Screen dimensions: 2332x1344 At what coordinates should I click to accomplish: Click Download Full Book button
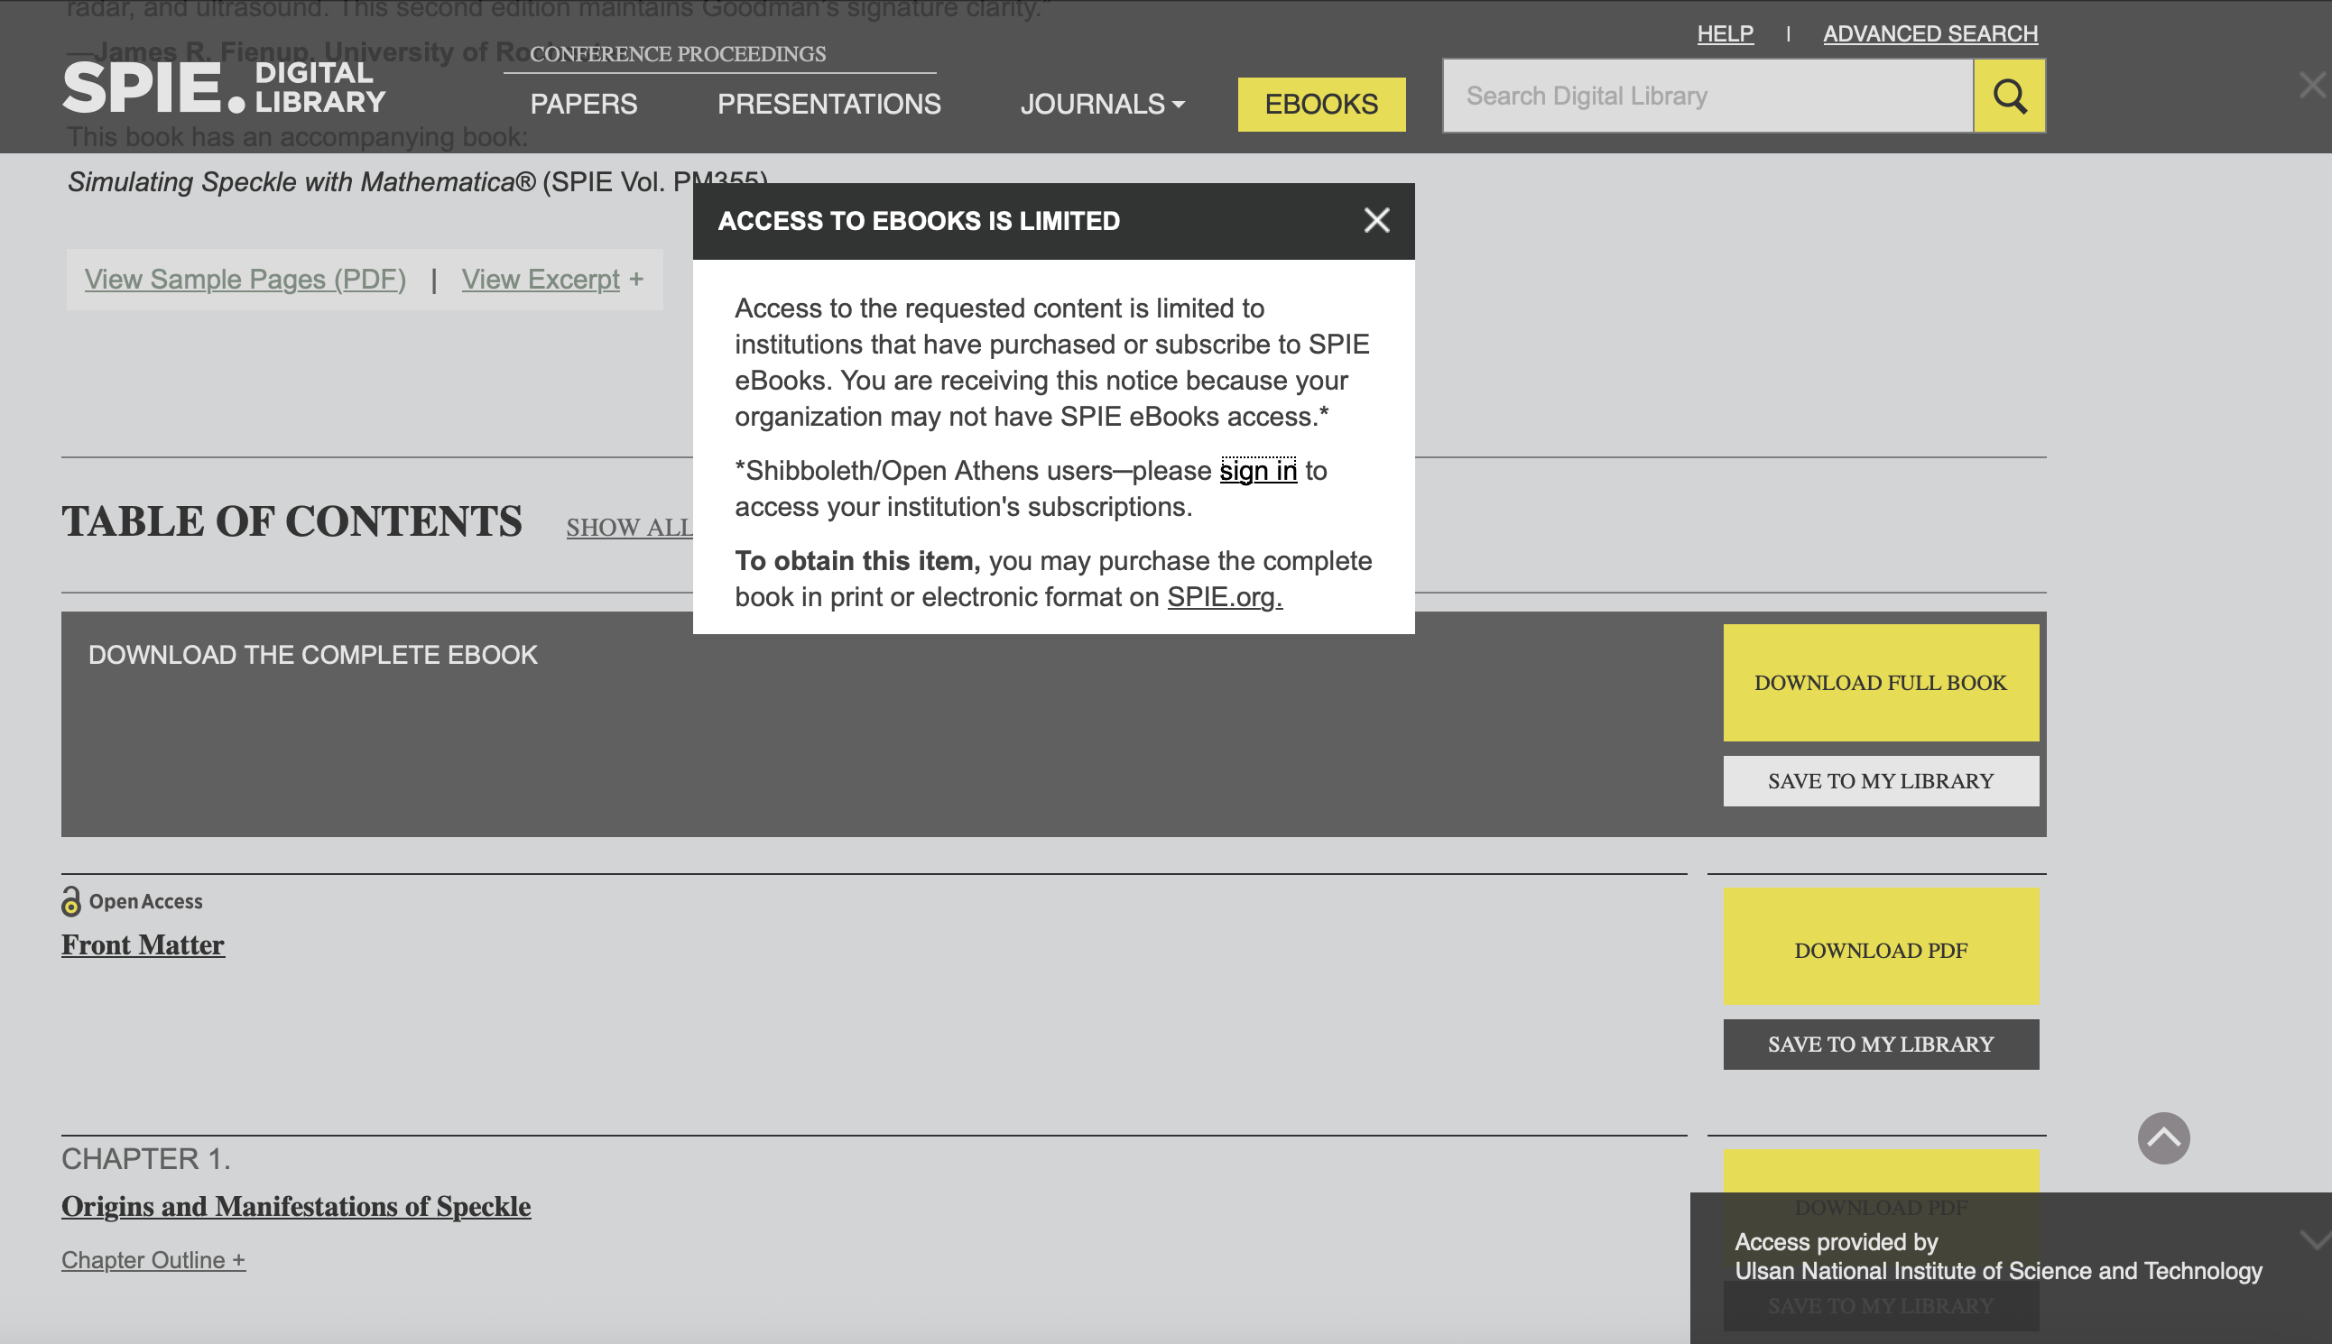(x=1881, y=683)
